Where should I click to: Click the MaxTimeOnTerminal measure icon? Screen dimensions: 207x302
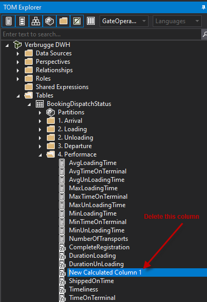(x=62, y=197)
